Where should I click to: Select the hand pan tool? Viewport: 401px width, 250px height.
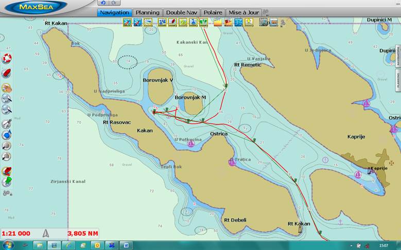[x=7, y=87]
